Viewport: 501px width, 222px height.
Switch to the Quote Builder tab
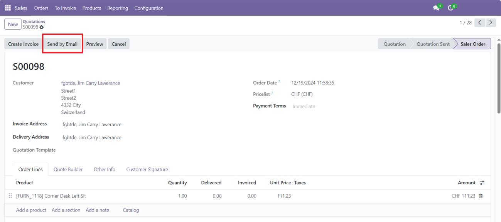(x=68, y=169)
